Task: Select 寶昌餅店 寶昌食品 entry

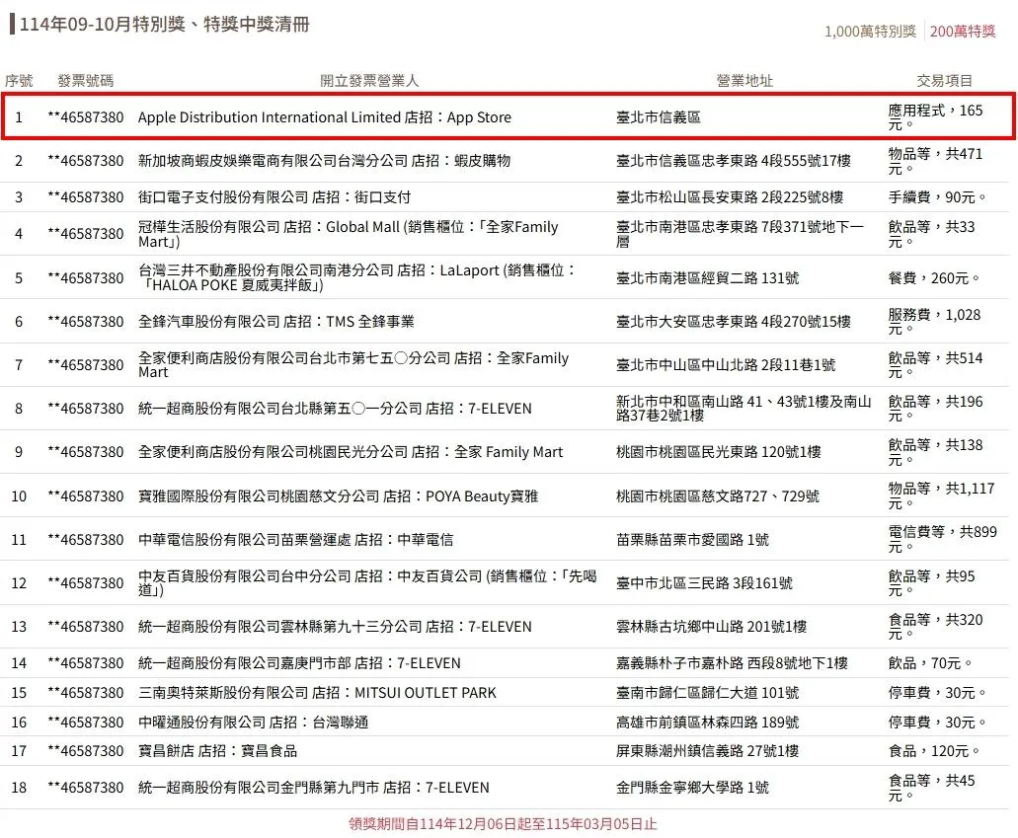Action: (x=217, y=751)
